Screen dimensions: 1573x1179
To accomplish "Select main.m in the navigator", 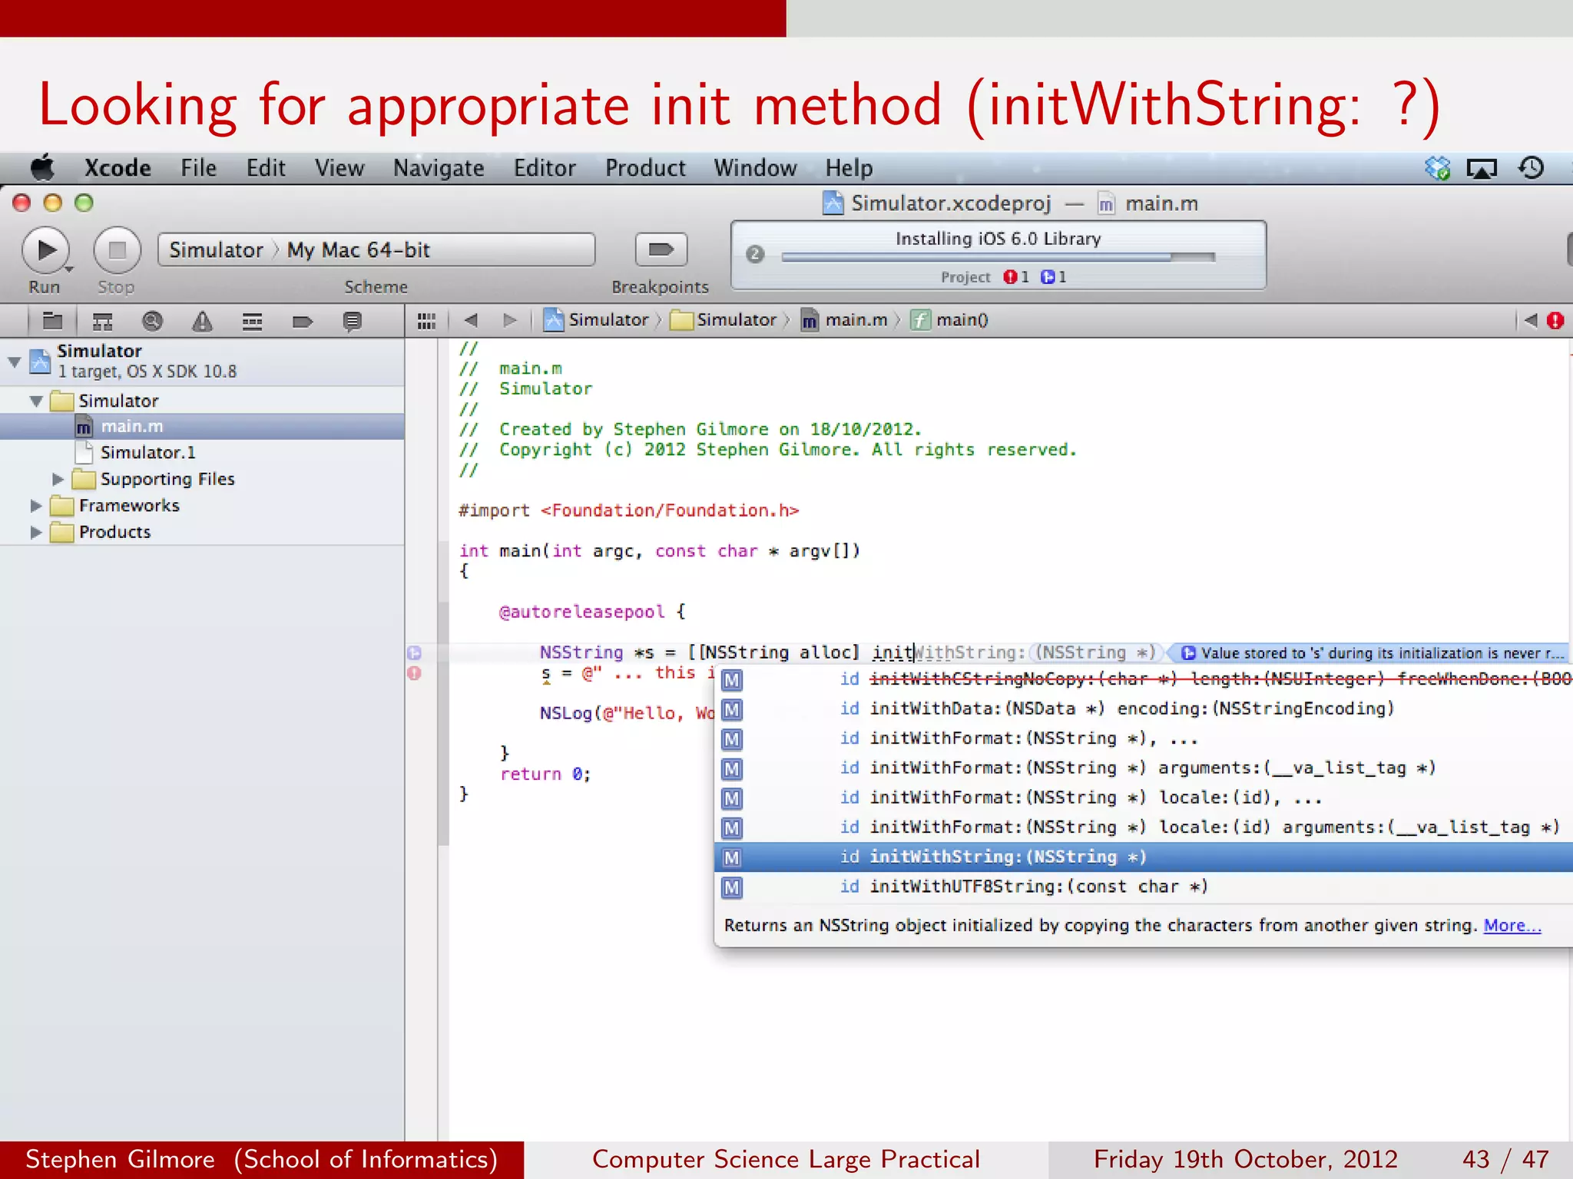I will click(x=202, y=426).
